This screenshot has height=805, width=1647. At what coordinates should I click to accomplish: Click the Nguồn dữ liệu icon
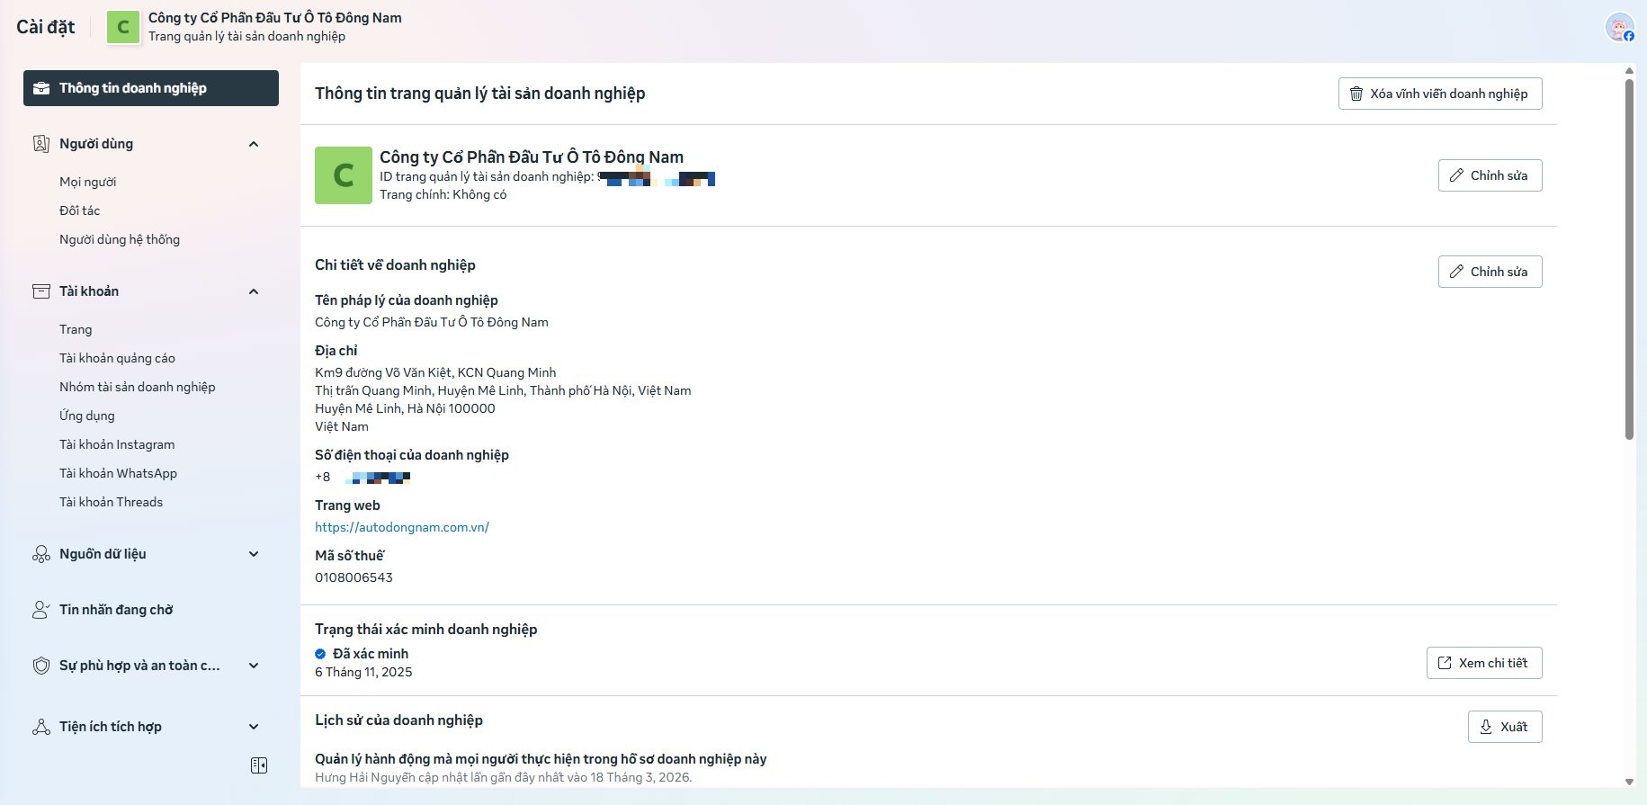tap(41, 554)
